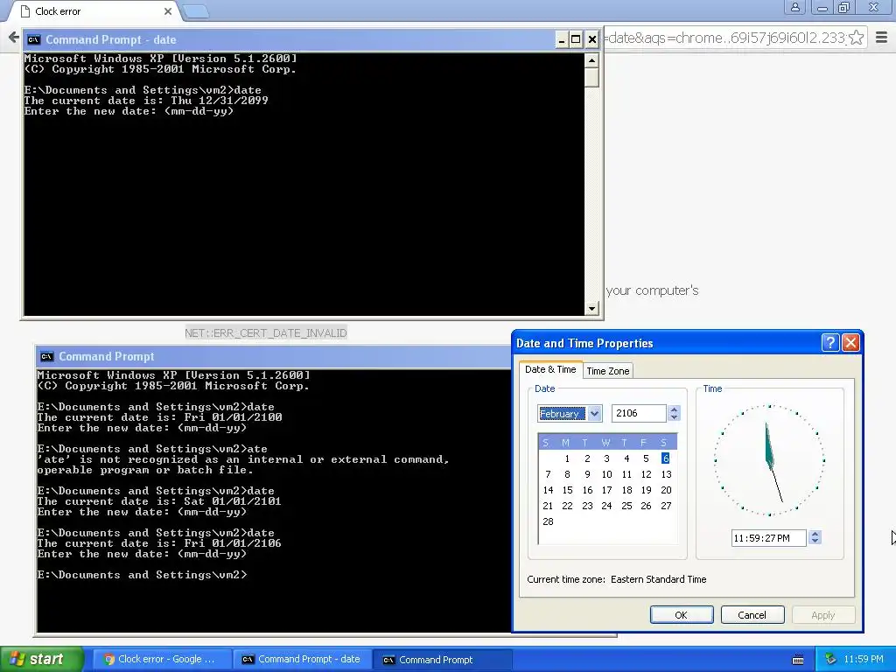Click the keyboard icon in the system tray

798,660
